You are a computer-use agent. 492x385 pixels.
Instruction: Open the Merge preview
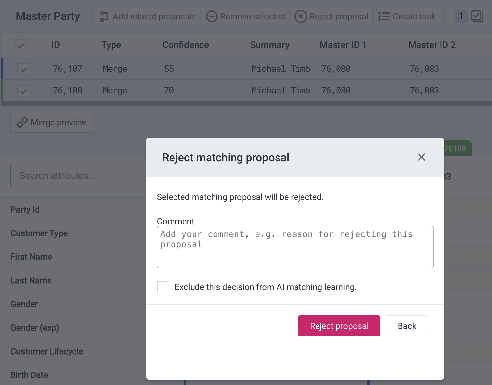point(51,122)
